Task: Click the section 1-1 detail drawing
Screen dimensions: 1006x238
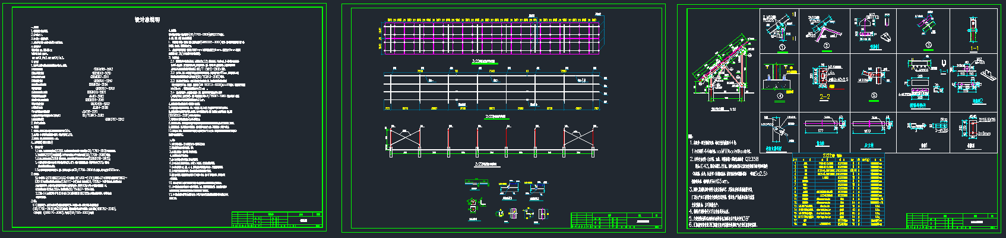Action: pos(974,48)
